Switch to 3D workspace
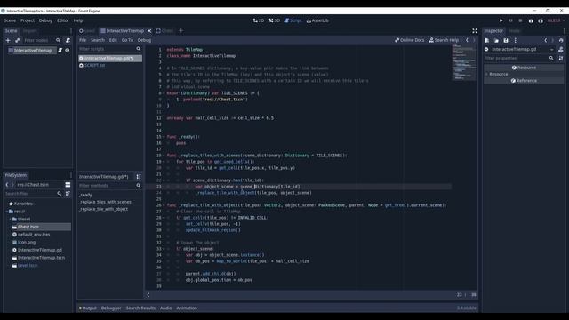The height and width of the screenshot is (320, 569). (275, 20)
